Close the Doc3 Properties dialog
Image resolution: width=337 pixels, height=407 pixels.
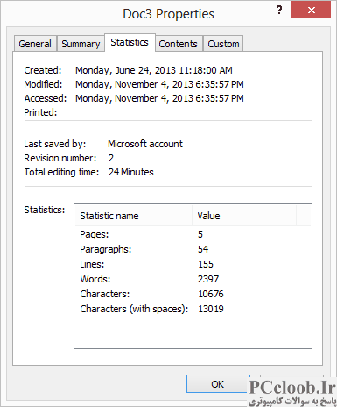(311, 11)
